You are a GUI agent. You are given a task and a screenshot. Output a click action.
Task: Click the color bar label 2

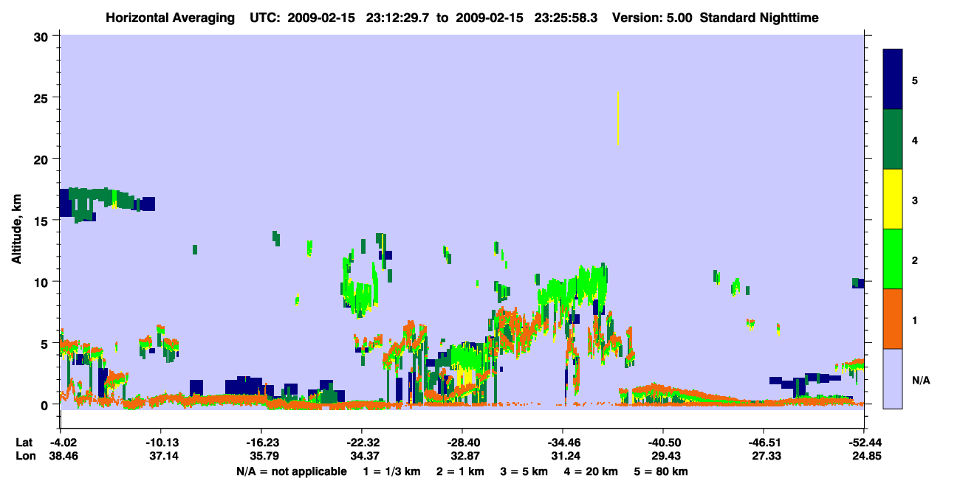tap(915, 260)
